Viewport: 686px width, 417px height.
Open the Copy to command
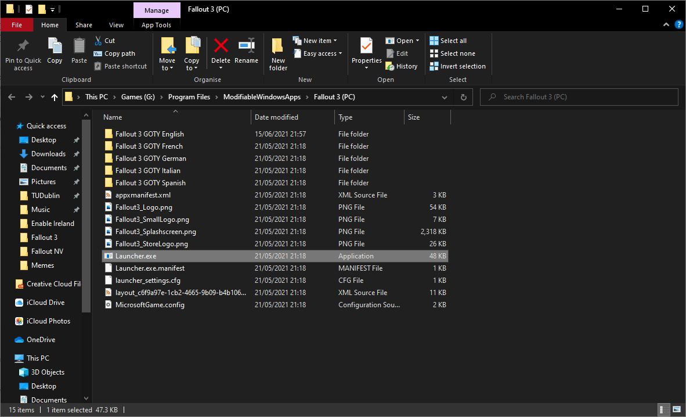[x=192, y=54]
